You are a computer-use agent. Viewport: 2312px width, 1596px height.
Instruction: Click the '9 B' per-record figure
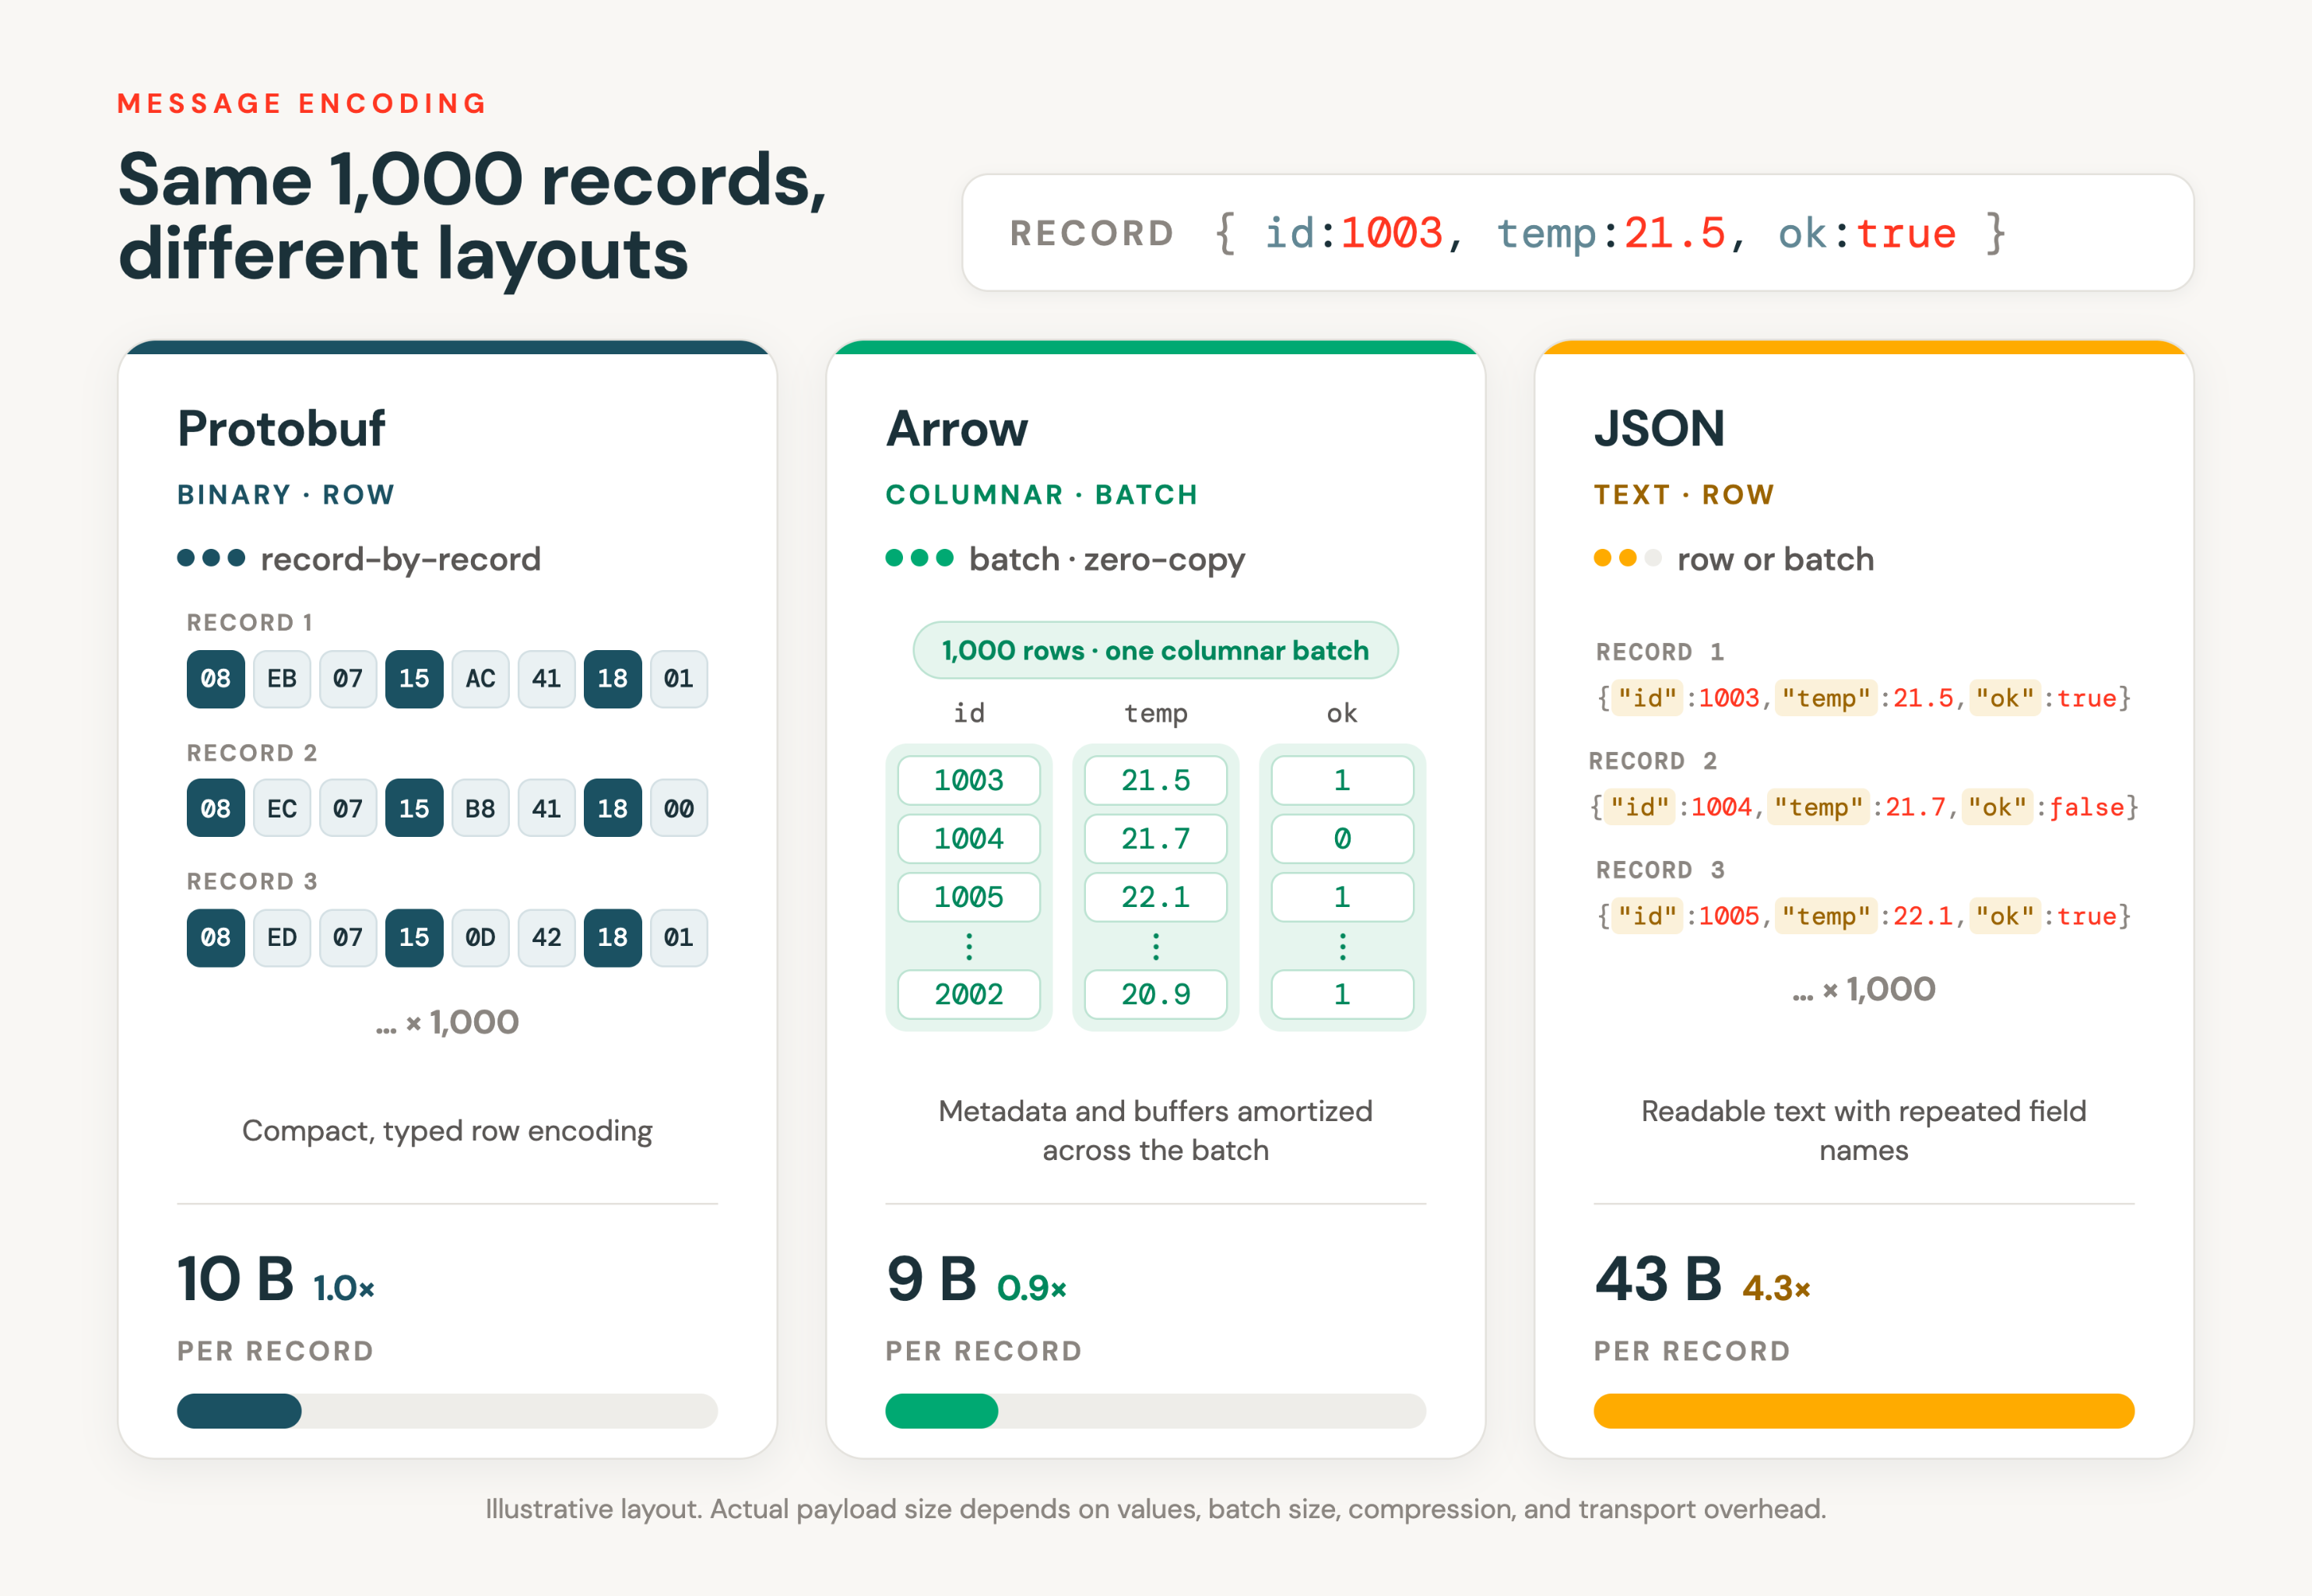(931, 1279)
